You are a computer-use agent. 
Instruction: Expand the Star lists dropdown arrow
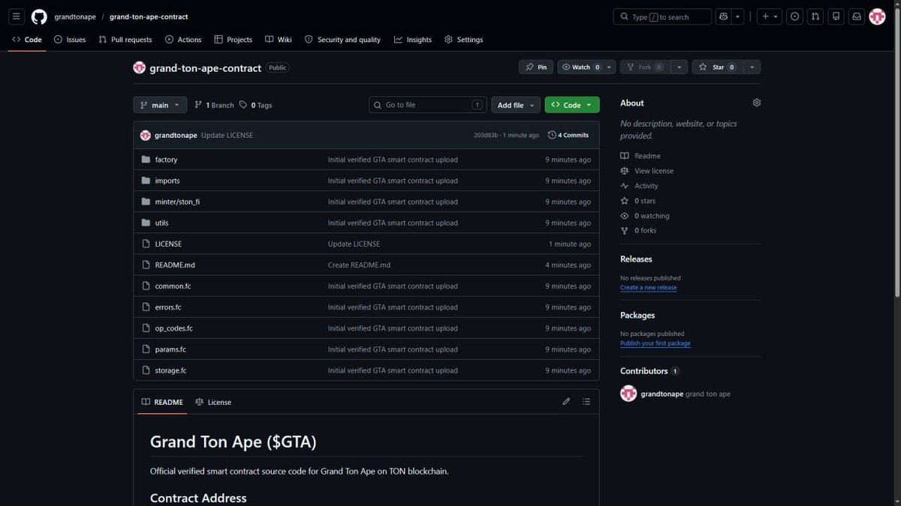click(x=752, y=67)
